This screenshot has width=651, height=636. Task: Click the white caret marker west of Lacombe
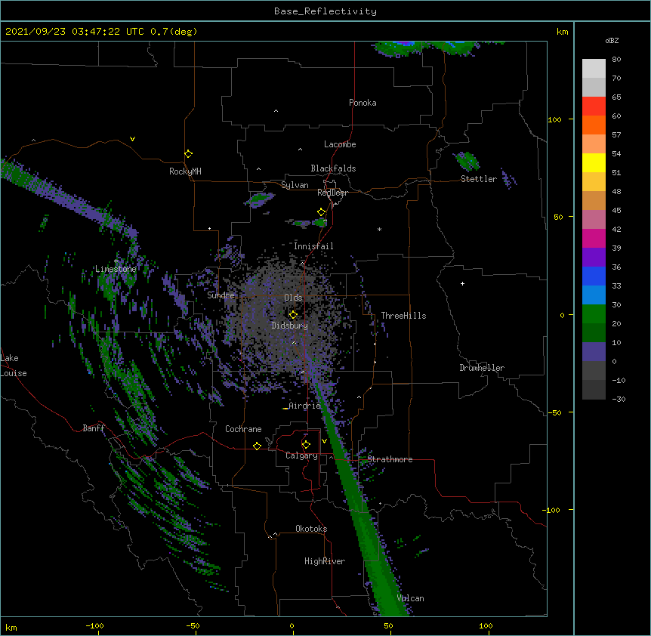pos(300,150)
